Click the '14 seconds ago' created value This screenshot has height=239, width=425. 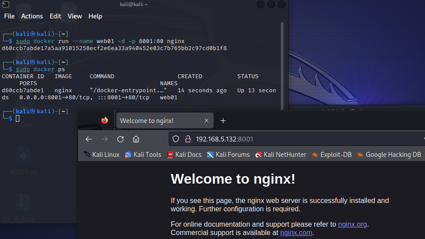(202, 91)
